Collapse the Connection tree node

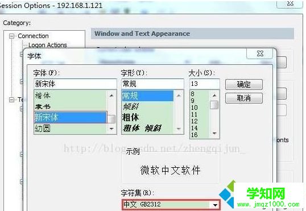coord(12,36)
